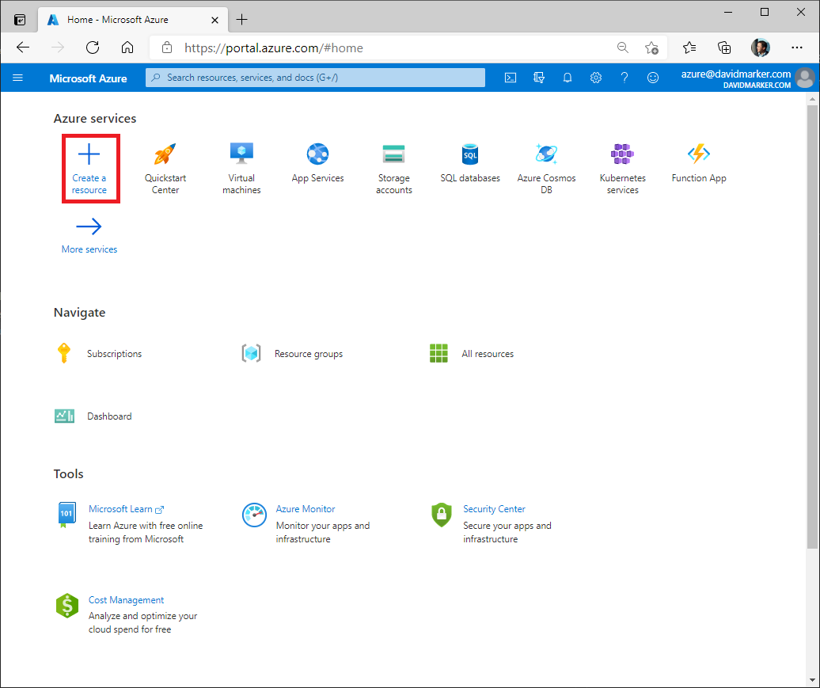Click the scrollbar up arrow
The width and height of the screenshot is (820, 688).
coord(811,98)
